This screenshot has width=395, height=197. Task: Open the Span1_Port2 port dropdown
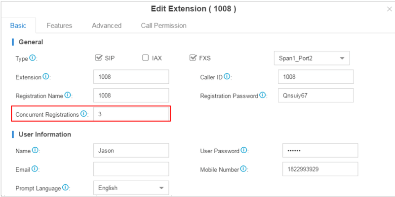[311, 58]
